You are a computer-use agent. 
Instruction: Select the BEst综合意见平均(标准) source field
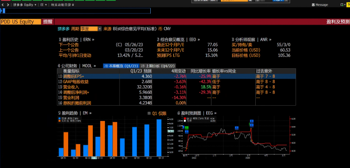click(x=135, y=29)
